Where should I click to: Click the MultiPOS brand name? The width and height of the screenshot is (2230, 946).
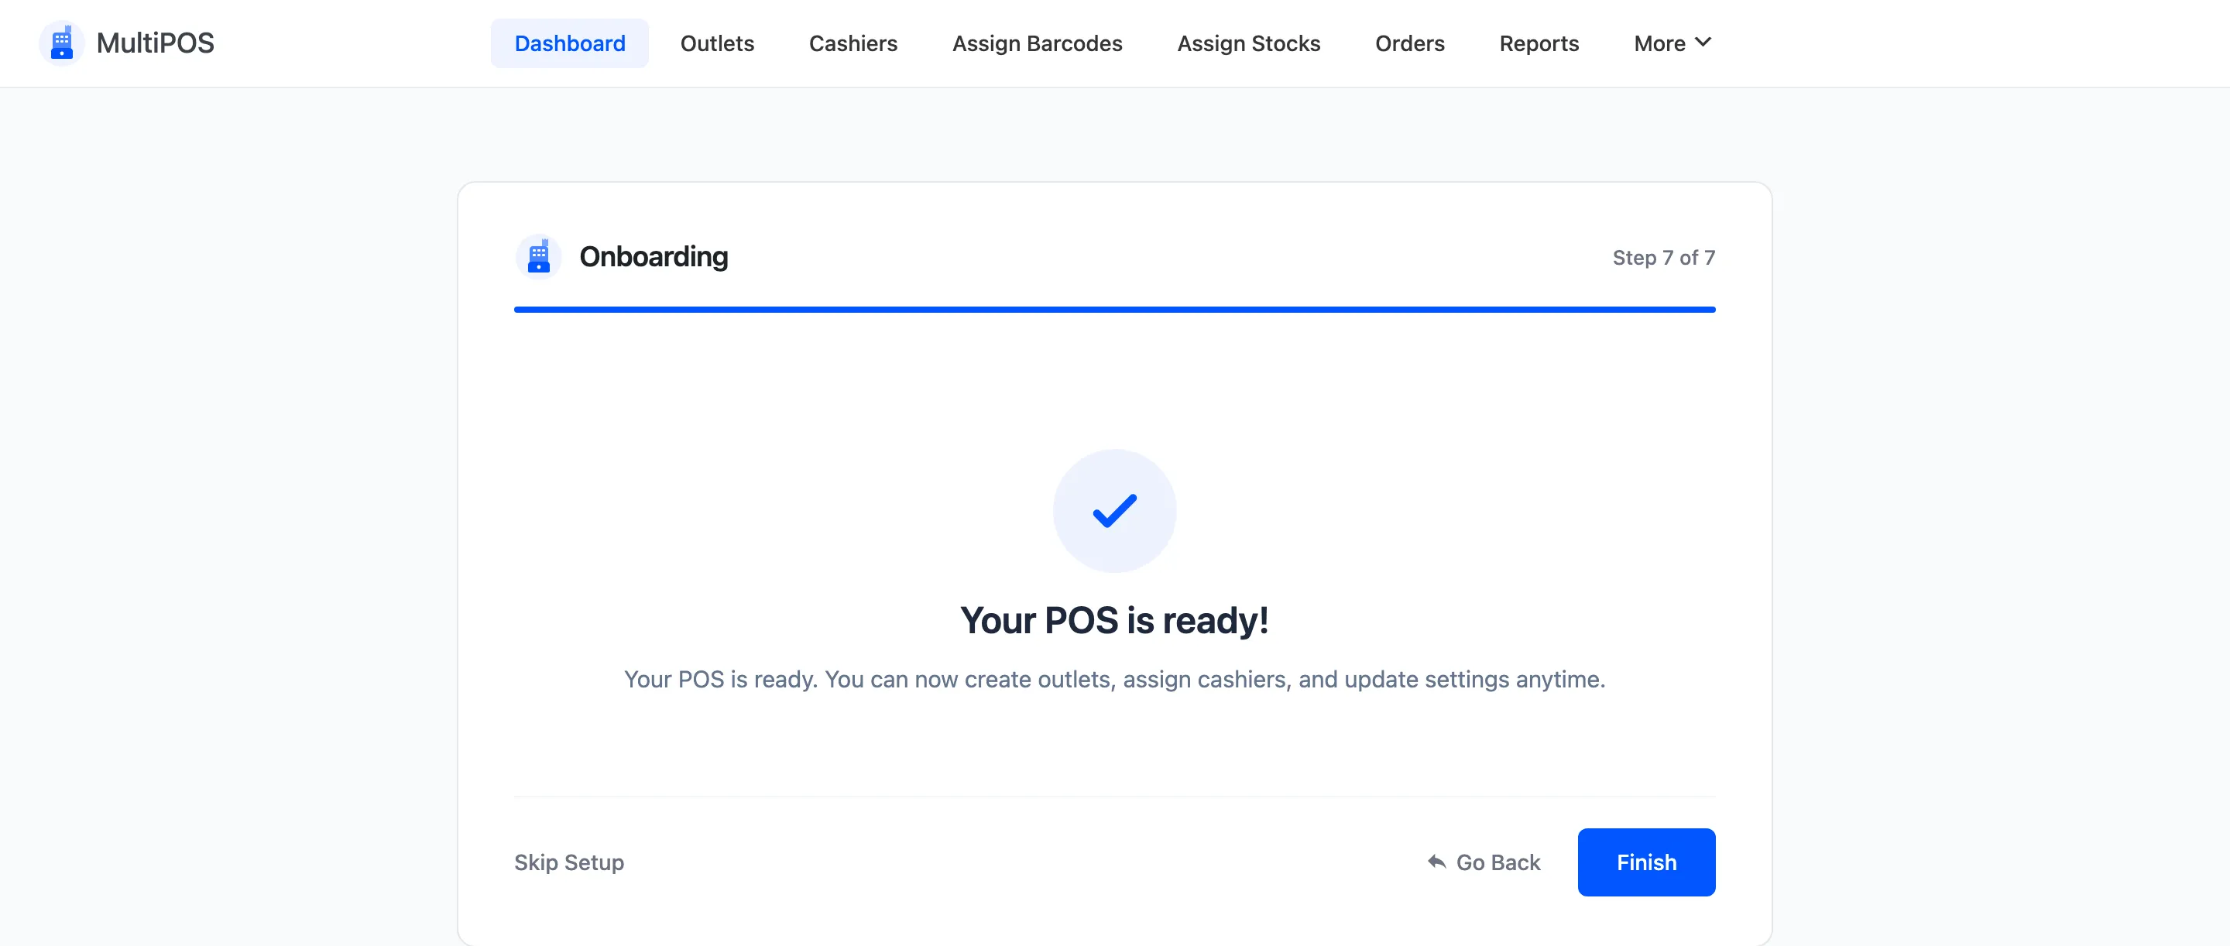(155, 43)
